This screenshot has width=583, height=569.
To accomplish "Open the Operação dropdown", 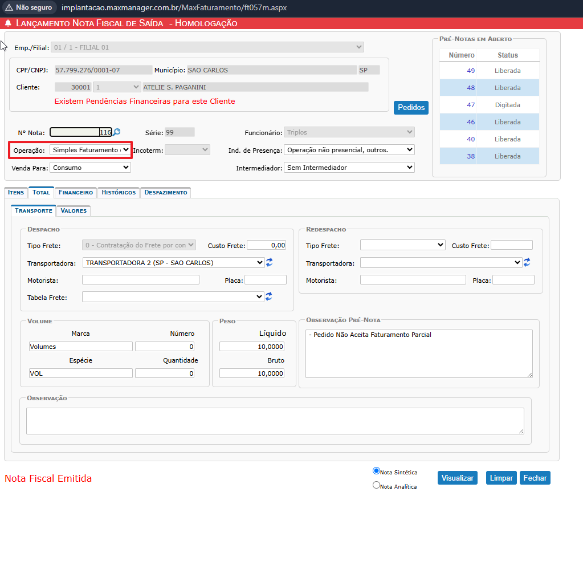I will click(90, 150).
